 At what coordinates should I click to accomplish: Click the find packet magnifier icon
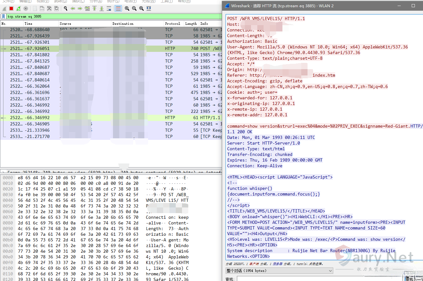point(65,8)
